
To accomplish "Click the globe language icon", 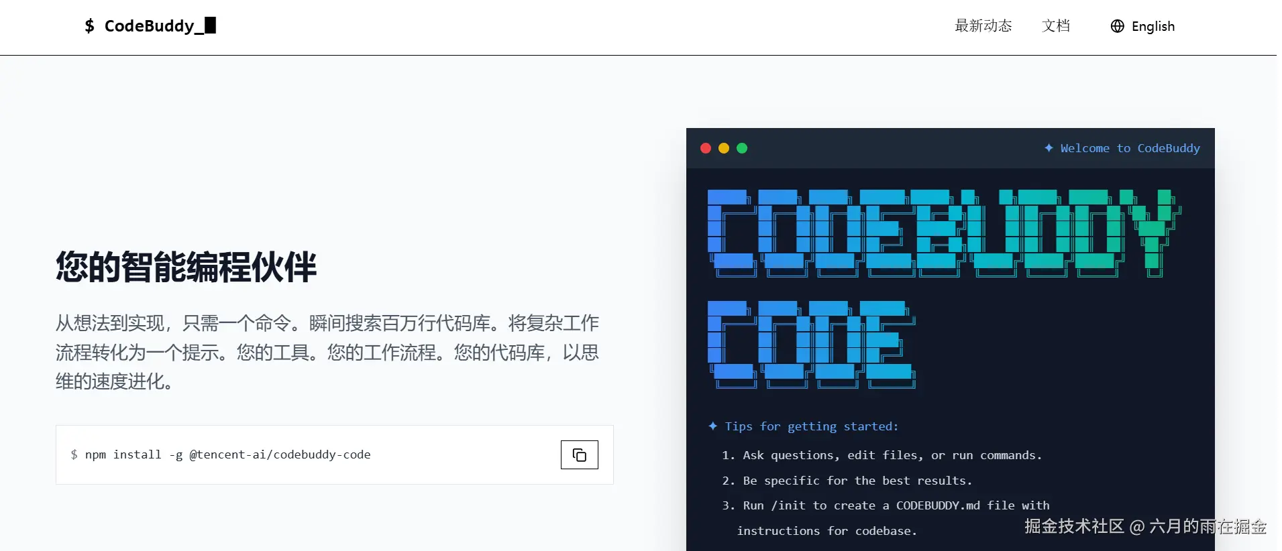I will (1117, 26).
